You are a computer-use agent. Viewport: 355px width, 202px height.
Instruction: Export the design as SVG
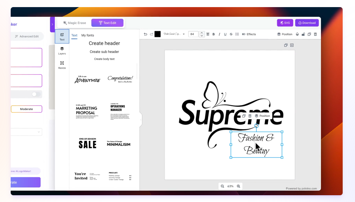[285, 23]
